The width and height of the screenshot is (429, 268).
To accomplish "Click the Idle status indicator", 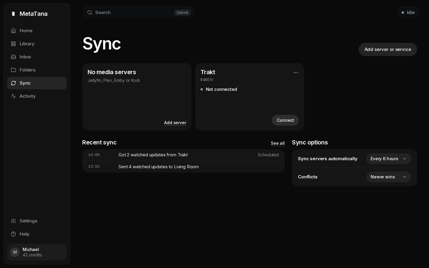I will click(408, 13).
